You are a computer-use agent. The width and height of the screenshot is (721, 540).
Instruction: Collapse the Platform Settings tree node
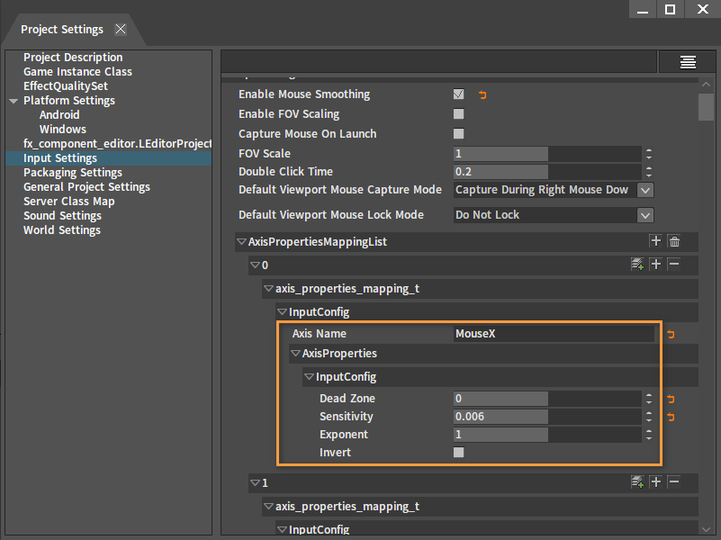click(14, 101)
